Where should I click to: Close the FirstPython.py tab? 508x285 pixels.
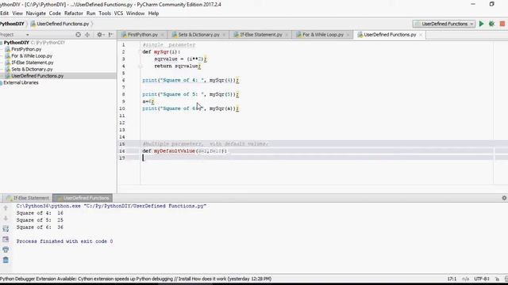tap(162, 35)
